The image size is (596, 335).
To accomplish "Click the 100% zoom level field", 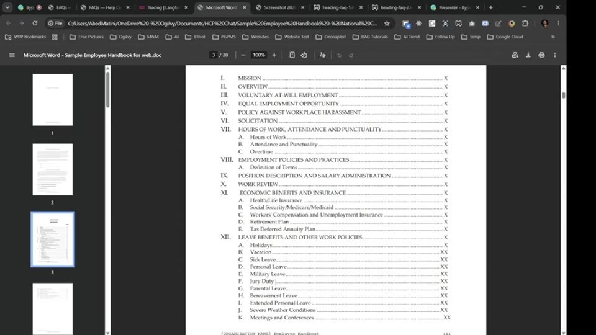I will [x=259, y=55].
